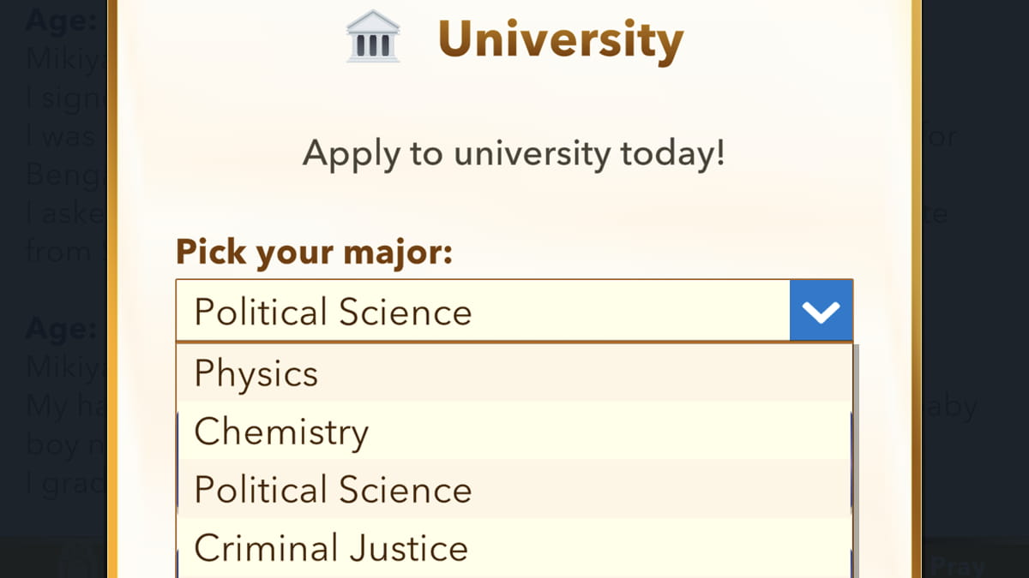The image size is (1029, 578).
Task: Open the major selection combo box
Action: pyautogui.click(x=482, y=311)
